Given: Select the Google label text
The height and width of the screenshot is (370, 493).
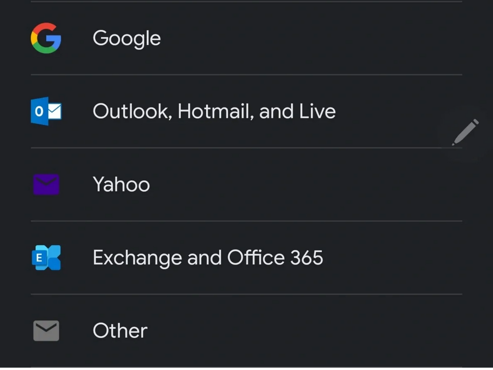Looking at the screenshot, I should 127,38.
